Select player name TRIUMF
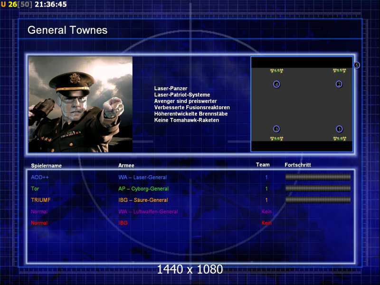 click(41, 200)
